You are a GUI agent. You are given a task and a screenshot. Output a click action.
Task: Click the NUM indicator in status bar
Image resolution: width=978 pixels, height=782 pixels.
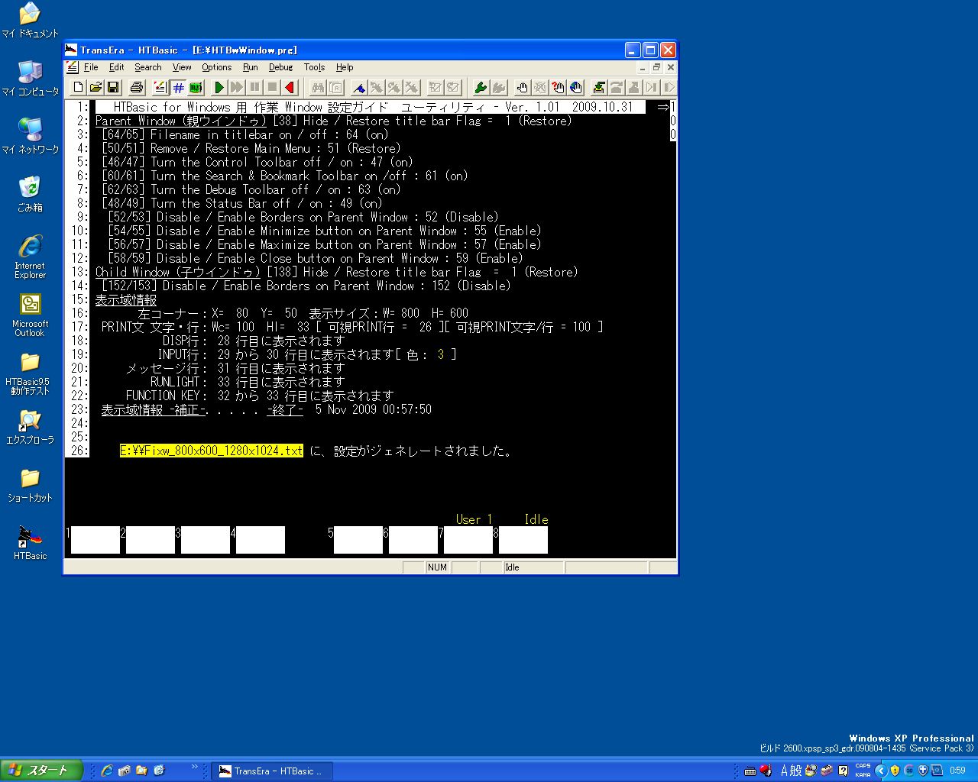click(437, 567)
